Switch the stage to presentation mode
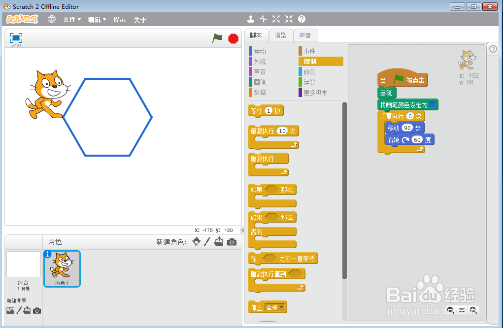The width and height of the screenshot is (503, 328). [16, 38]
